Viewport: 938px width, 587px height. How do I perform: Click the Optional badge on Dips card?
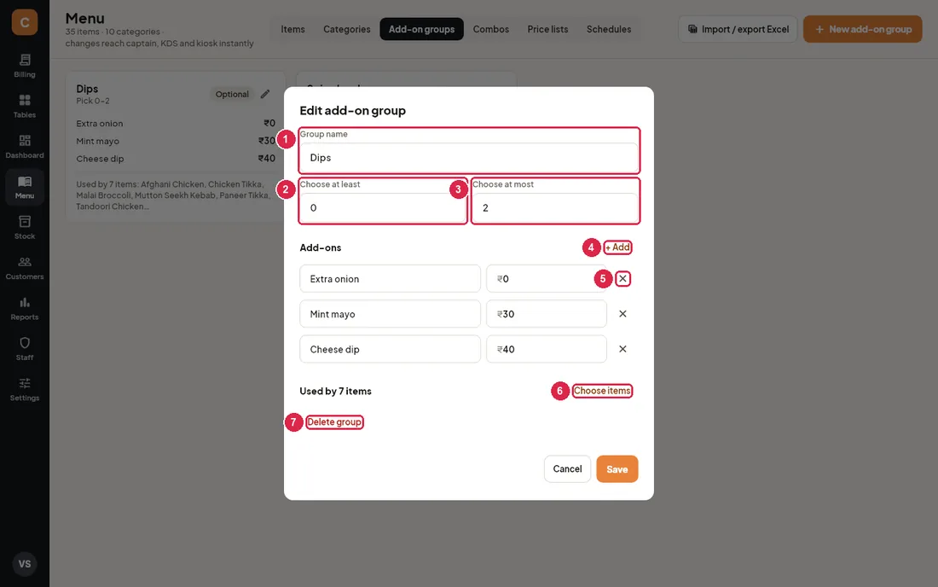tap(232, 94)
